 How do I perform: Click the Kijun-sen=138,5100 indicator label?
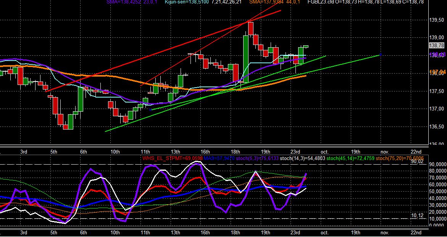187,2
